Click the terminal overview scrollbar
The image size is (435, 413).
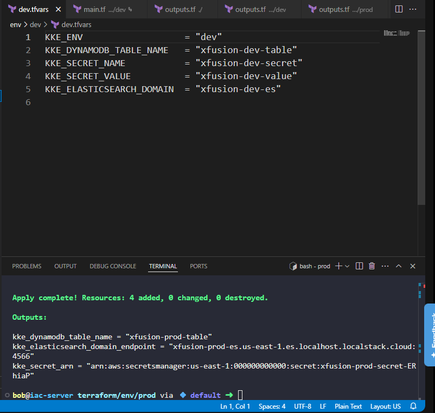[x=421, y=341]
